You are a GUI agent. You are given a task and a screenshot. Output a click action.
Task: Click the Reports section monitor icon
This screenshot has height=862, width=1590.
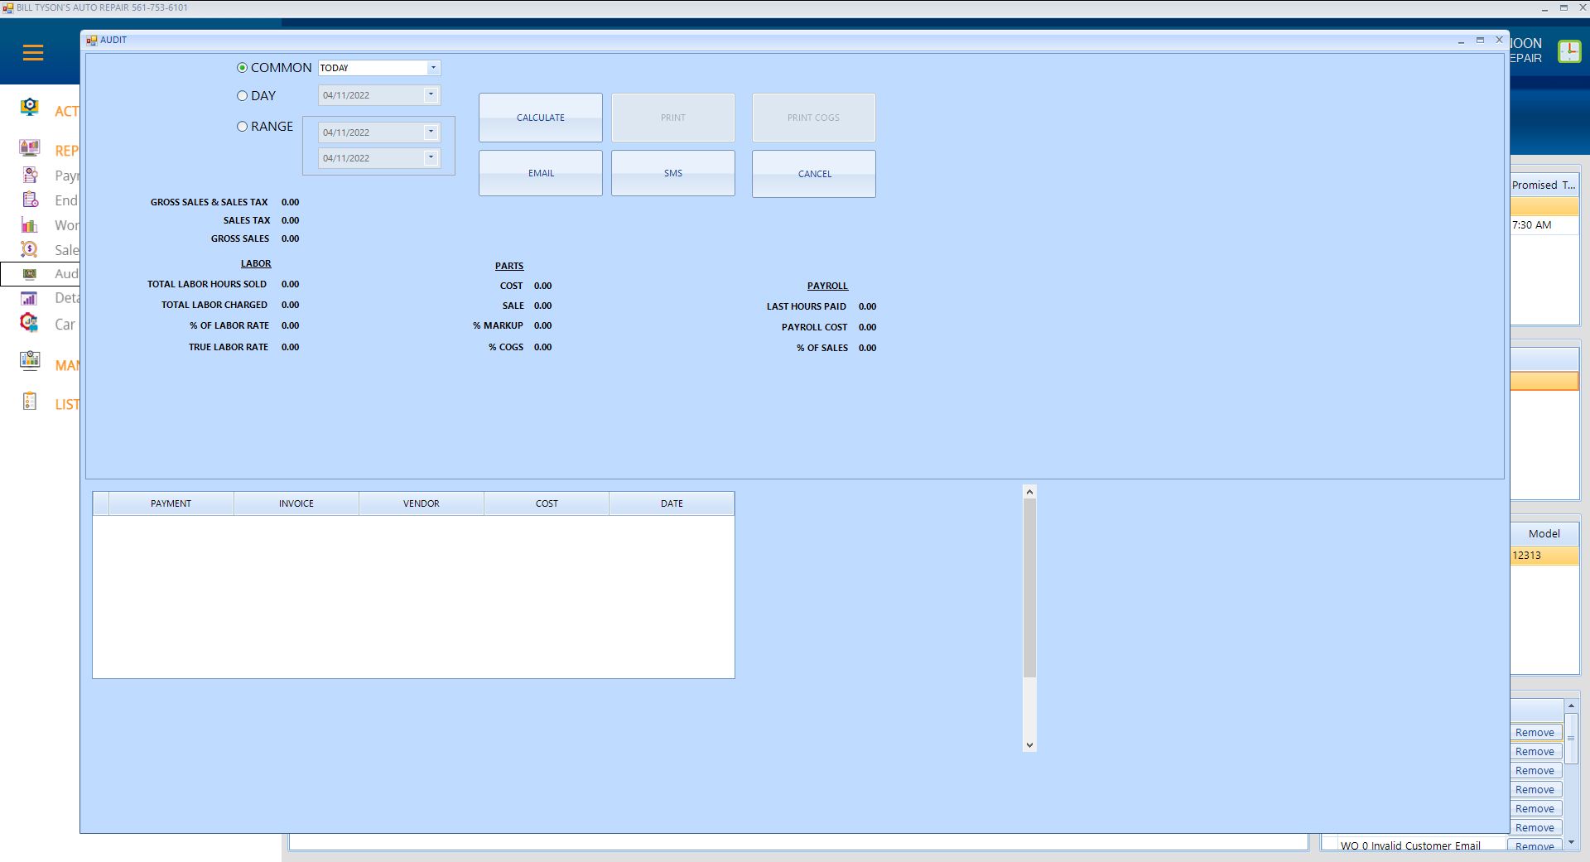click(30, 148)
